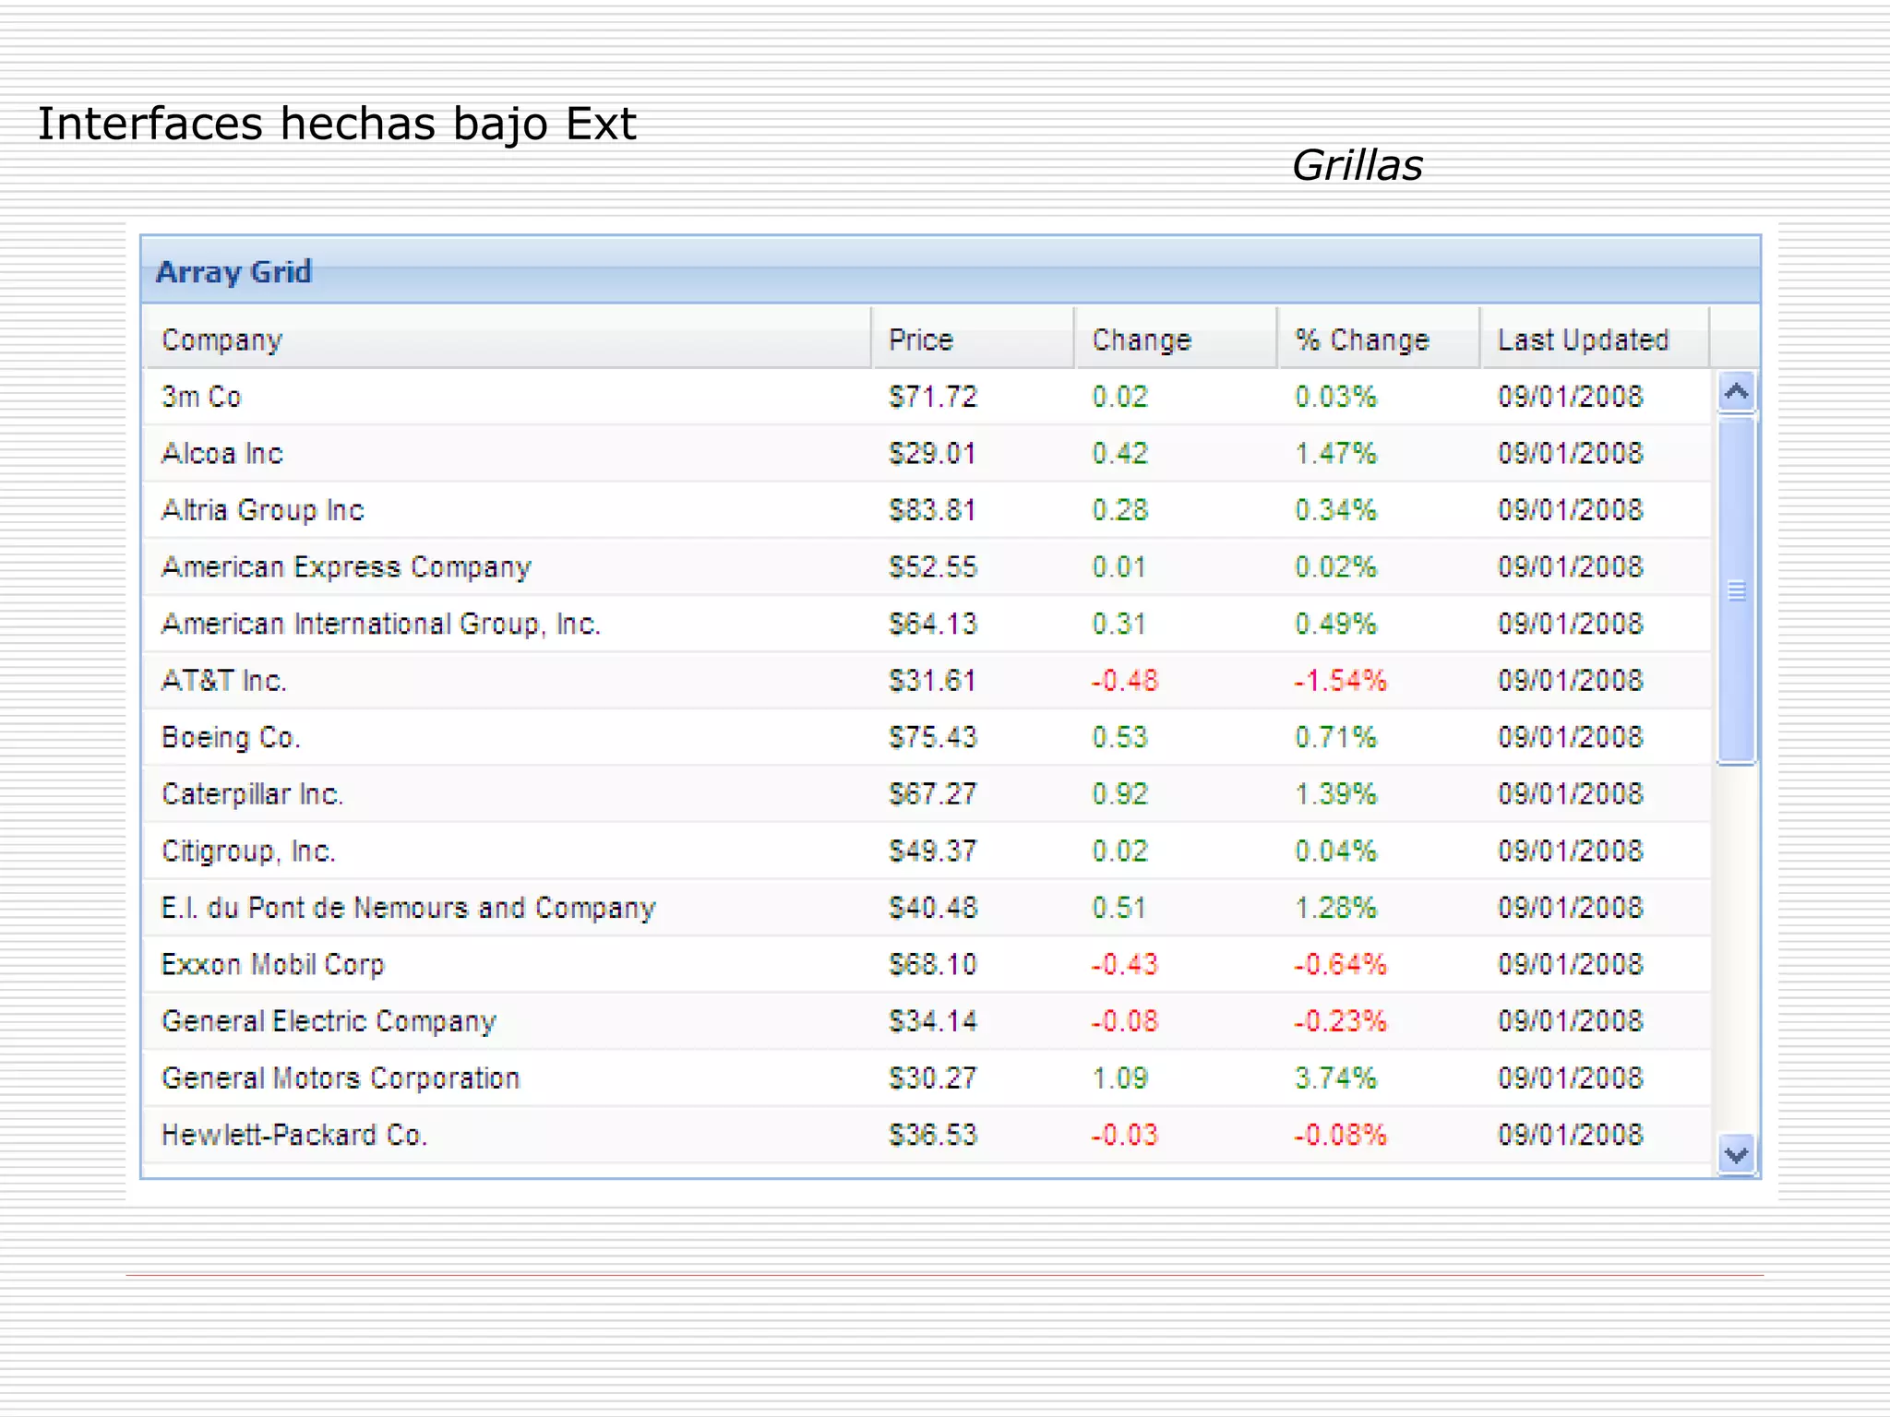Sort by the Last Updated column header

(1595, 339)
